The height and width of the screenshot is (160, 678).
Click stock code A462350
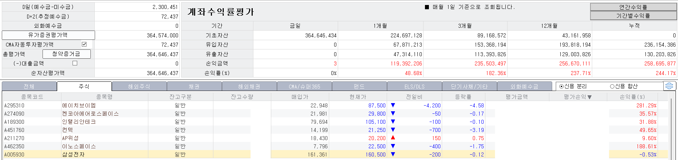coord(14,146)
